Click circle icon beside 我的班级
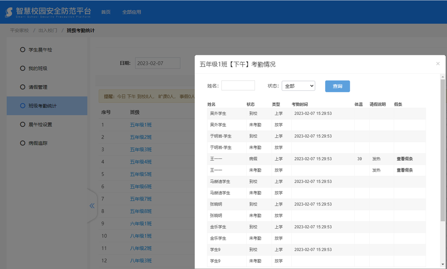Screen dimensions: 447x269 (22, 68)
